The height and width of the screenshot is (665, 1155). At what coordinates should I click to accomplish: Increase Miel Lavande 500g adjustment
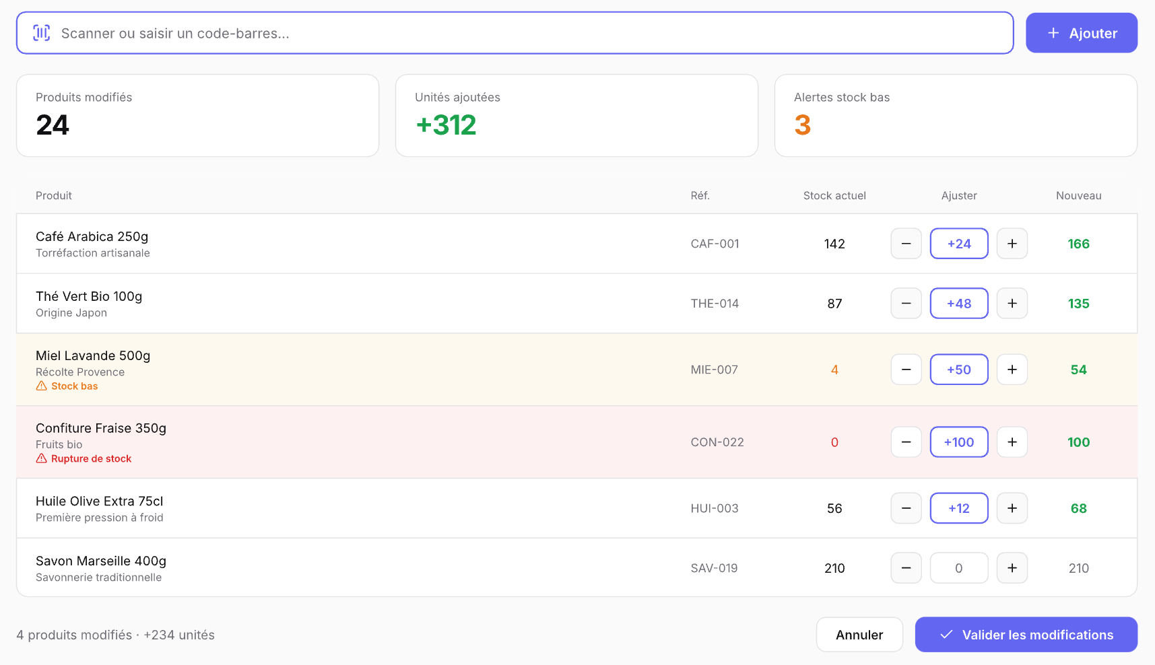[x=1012, y=370]
